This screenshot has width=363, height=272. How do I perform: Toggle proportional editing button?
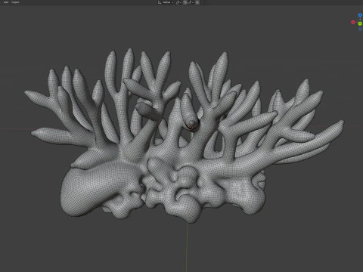197,2
